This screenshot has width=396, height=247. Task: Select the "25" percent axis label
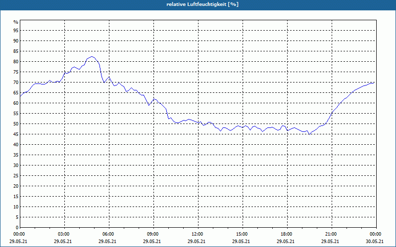(x=16, y=175)
